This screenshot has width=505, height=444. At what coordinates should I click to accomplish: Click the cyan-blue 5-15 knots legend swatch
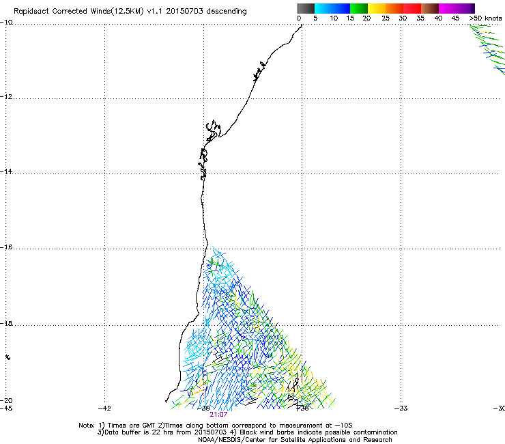[x=332, y=8]
